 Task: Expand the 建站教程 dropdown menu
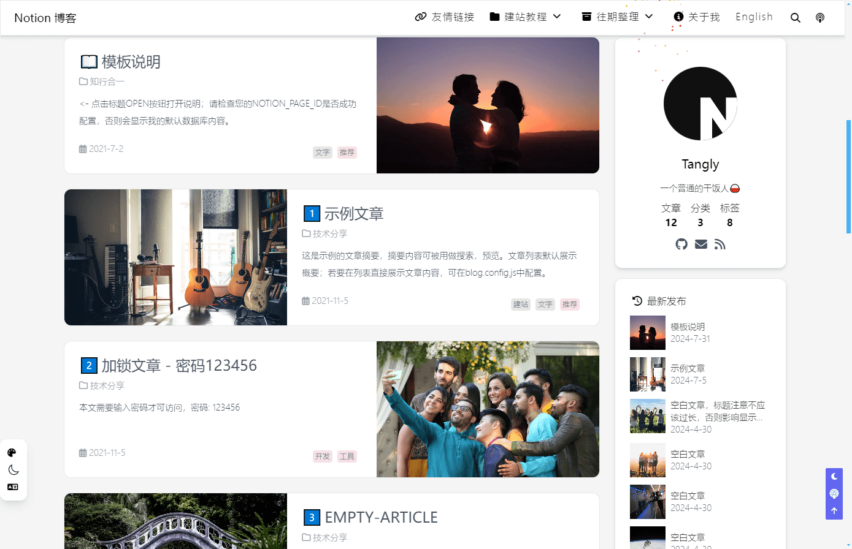525,17
